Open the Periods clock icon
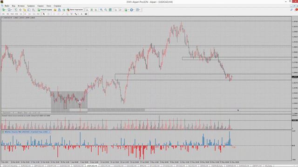Viewport: 298px width, 167px height. click(131, 10)
